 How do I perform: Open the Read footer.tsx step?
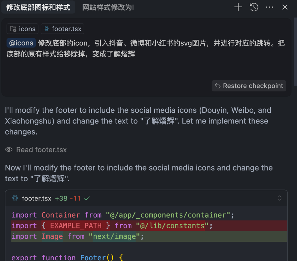click(41, 150)
